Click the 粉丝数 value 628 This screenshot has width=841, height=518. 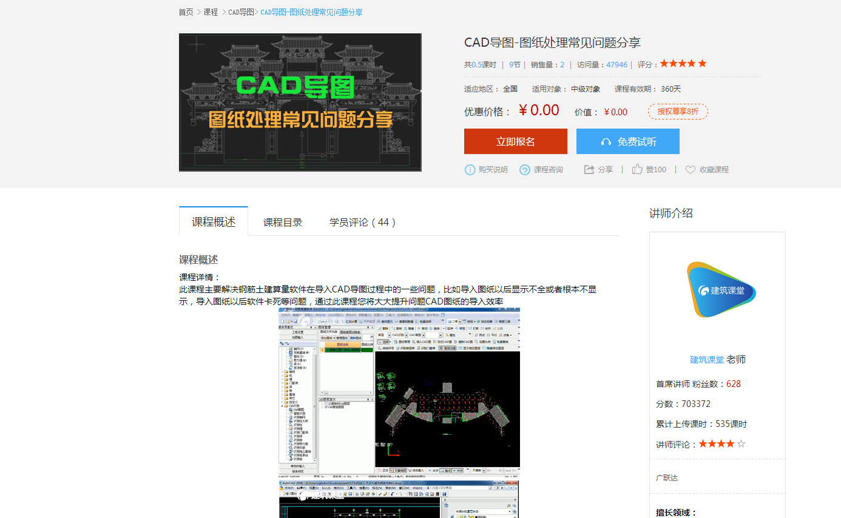click(x=734, y=384)
